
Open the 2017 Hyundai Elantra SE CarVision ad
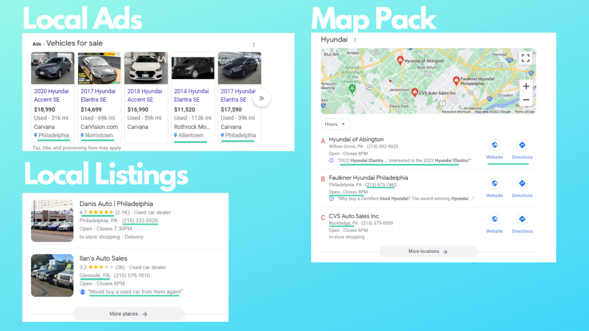(x=98, y=95)
